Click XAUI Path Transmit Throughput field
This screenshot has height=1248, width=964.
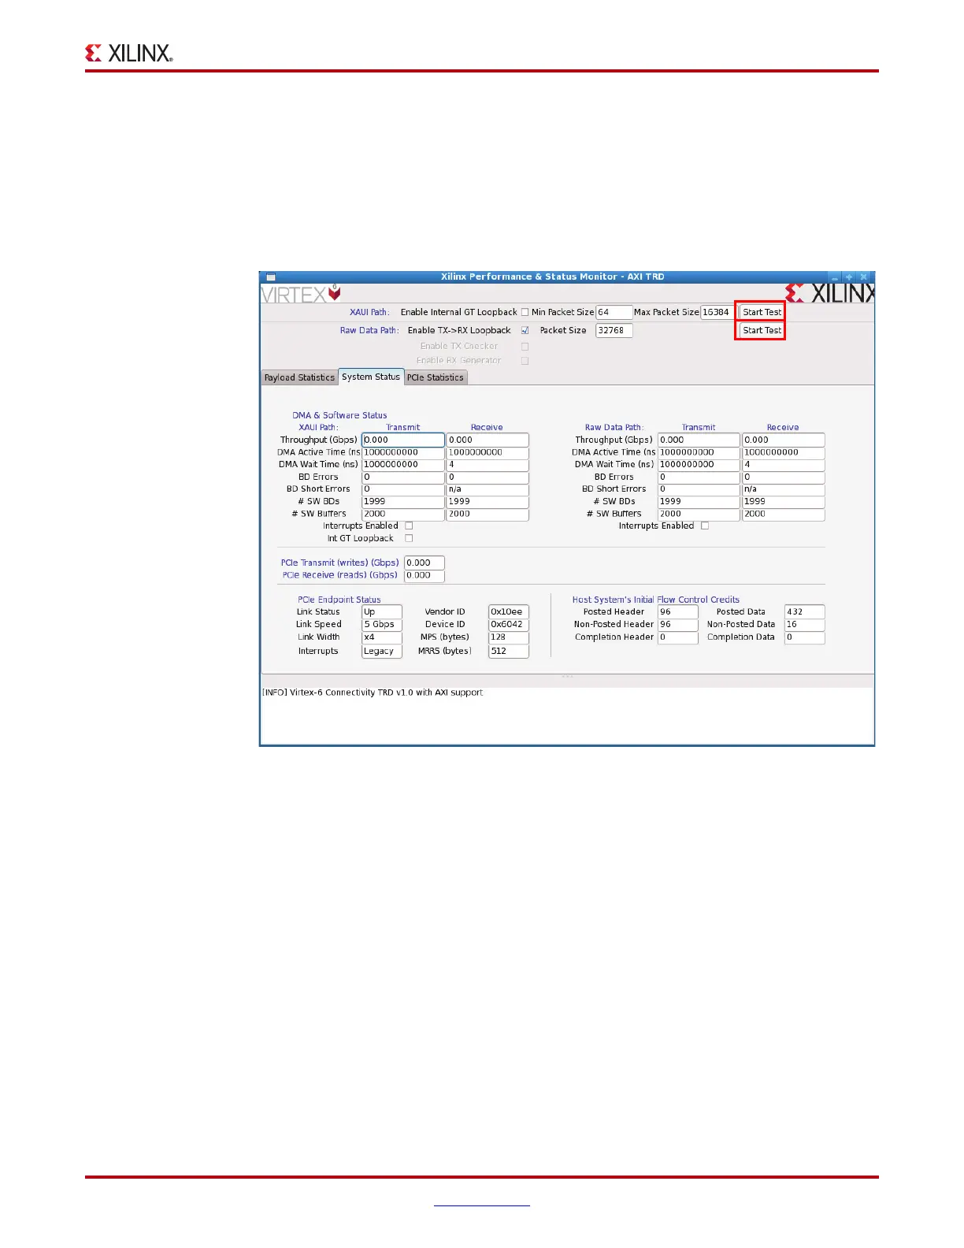point(403,440)
